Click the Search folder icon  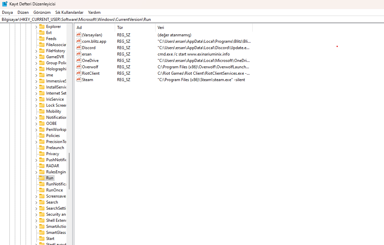[x=42, y=202]
